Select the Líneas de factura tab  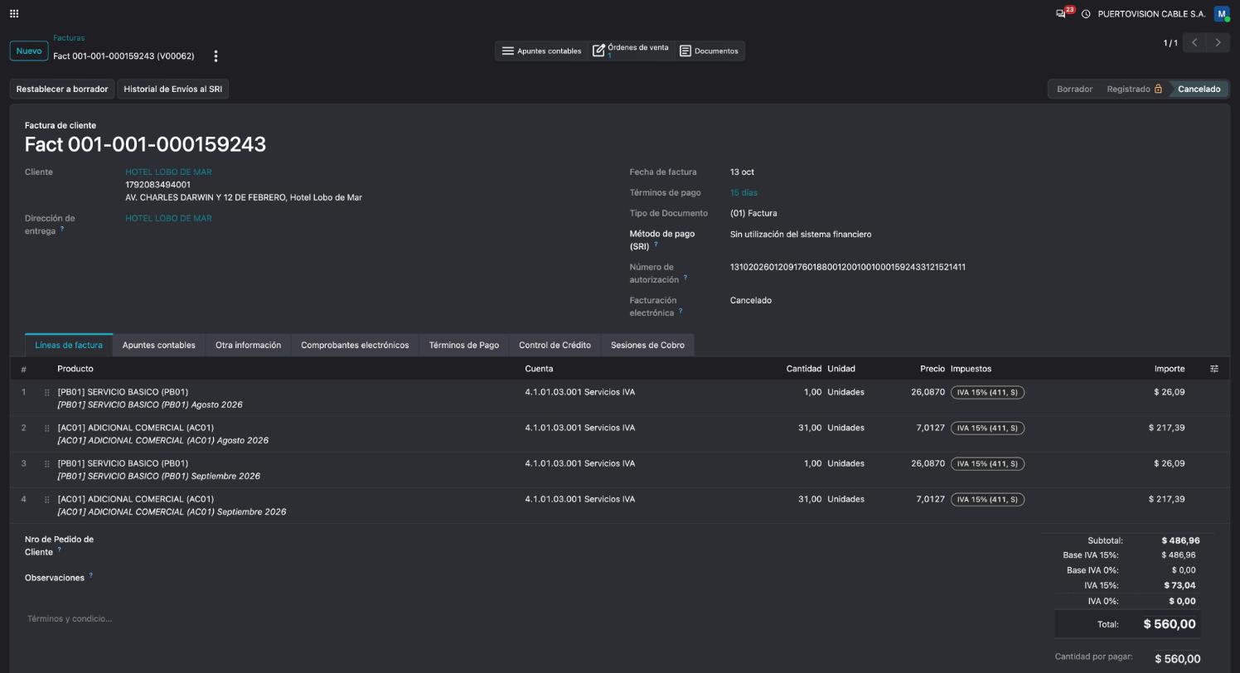tap(69, 346)
